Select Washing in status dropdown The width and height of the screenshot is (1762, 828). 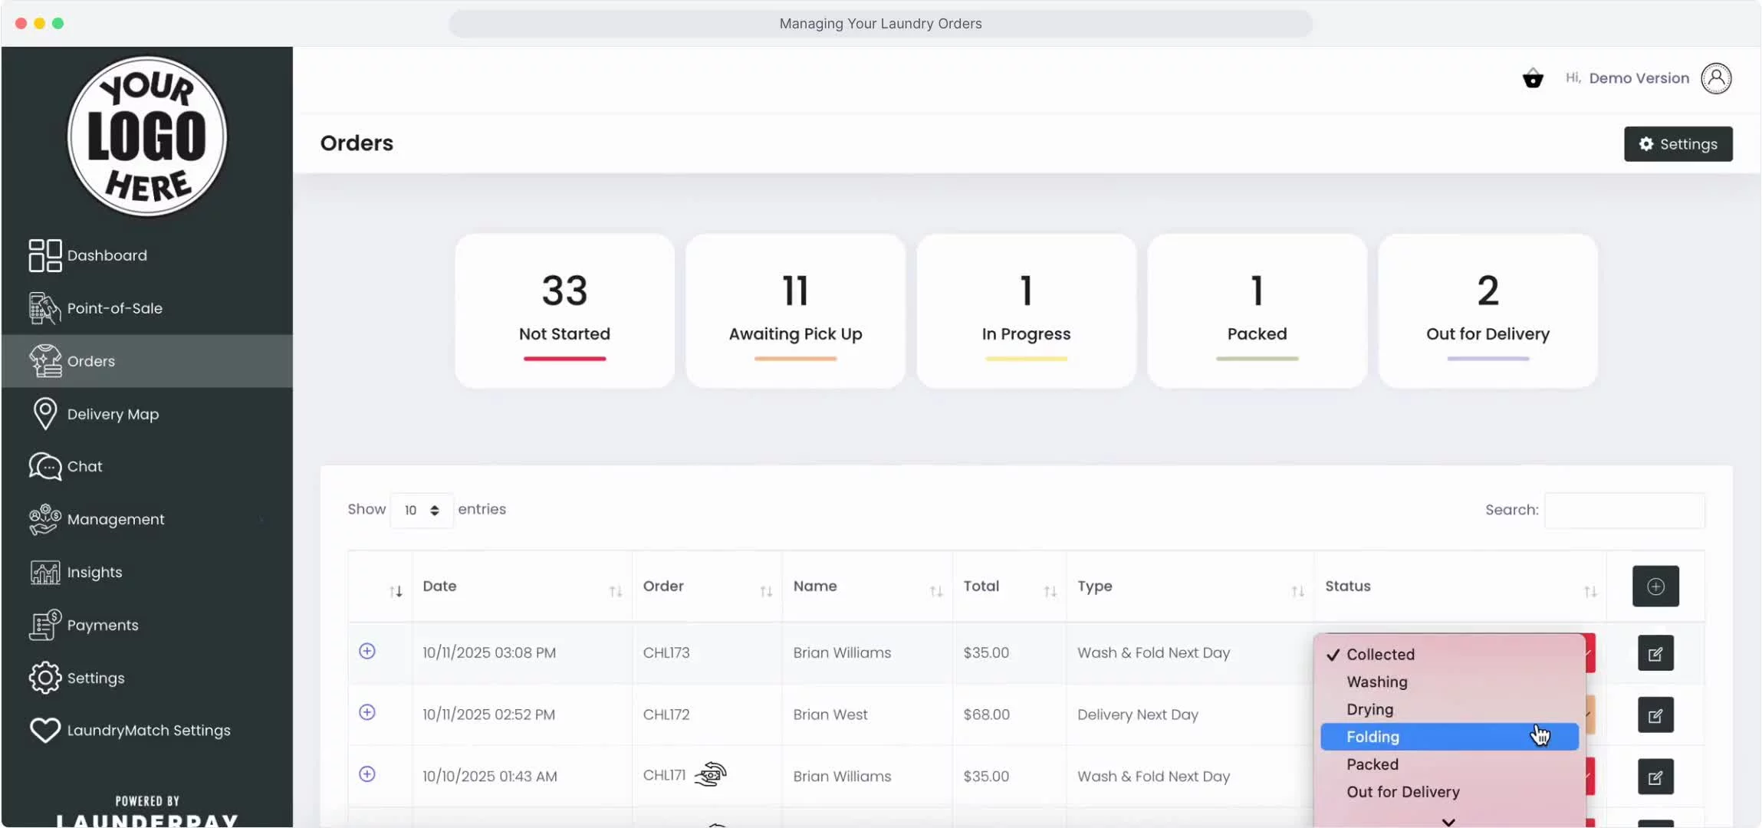click(x=1376, y=682)
